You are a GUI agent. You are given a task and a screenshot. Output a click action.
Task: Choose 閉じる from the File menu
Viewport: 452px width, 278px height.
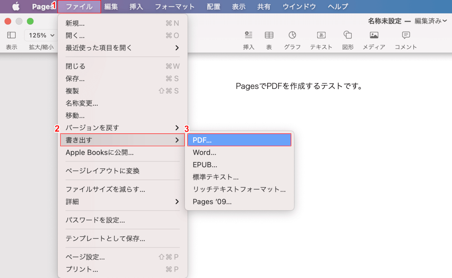coord(122,66)
